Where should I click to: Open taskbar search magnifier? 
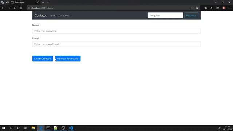coord(11,128)
